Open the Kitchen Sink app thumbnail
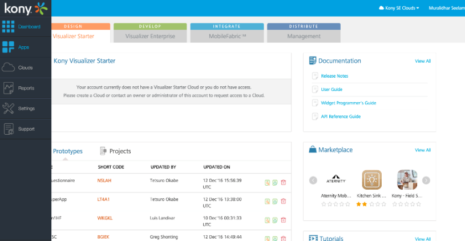 [x=371, y=180]
